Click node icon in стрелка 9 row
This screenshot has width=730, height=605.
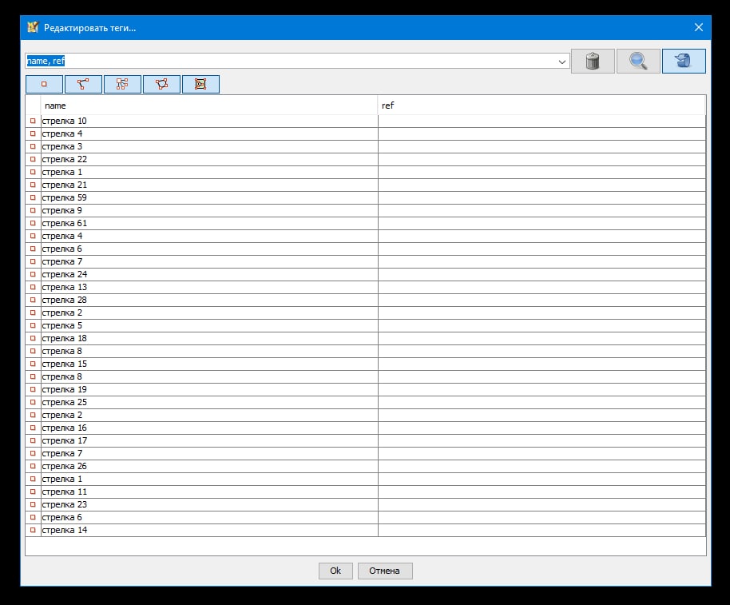(x=33, y=210)
